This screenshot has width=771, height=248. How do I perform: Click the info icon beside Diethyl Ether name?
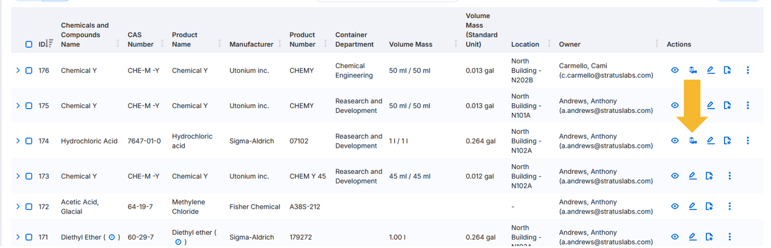coord(112,237)
